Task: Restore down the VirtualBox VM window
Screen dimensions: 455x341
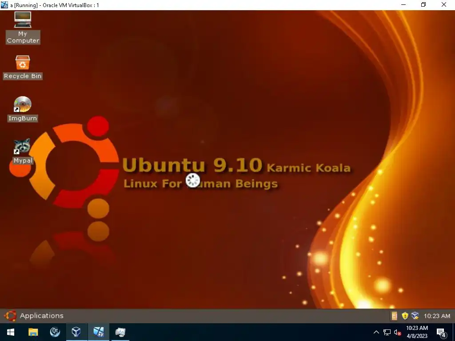Action: [x=423, y=4]
